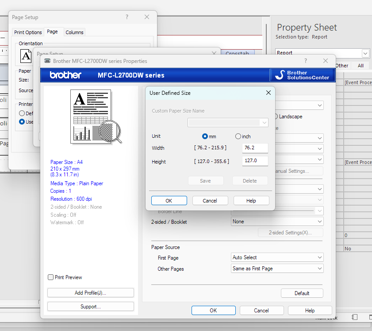Screen dimensions: 372x331
Task: Click the Manual Settings... button
Action: pyautogui.click(x=299, y=171)
